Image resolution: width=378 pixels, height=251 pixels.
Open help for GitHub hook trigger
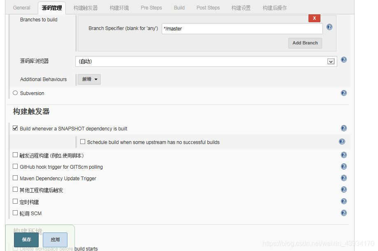click(344, 167)
